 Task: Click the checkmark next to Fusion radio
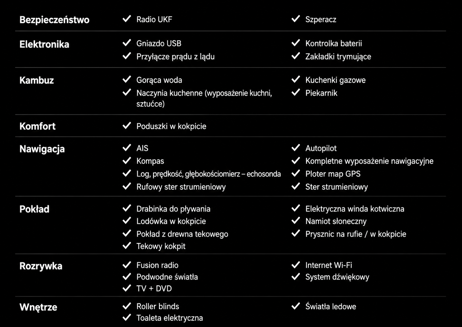click(x=127, y=265)
